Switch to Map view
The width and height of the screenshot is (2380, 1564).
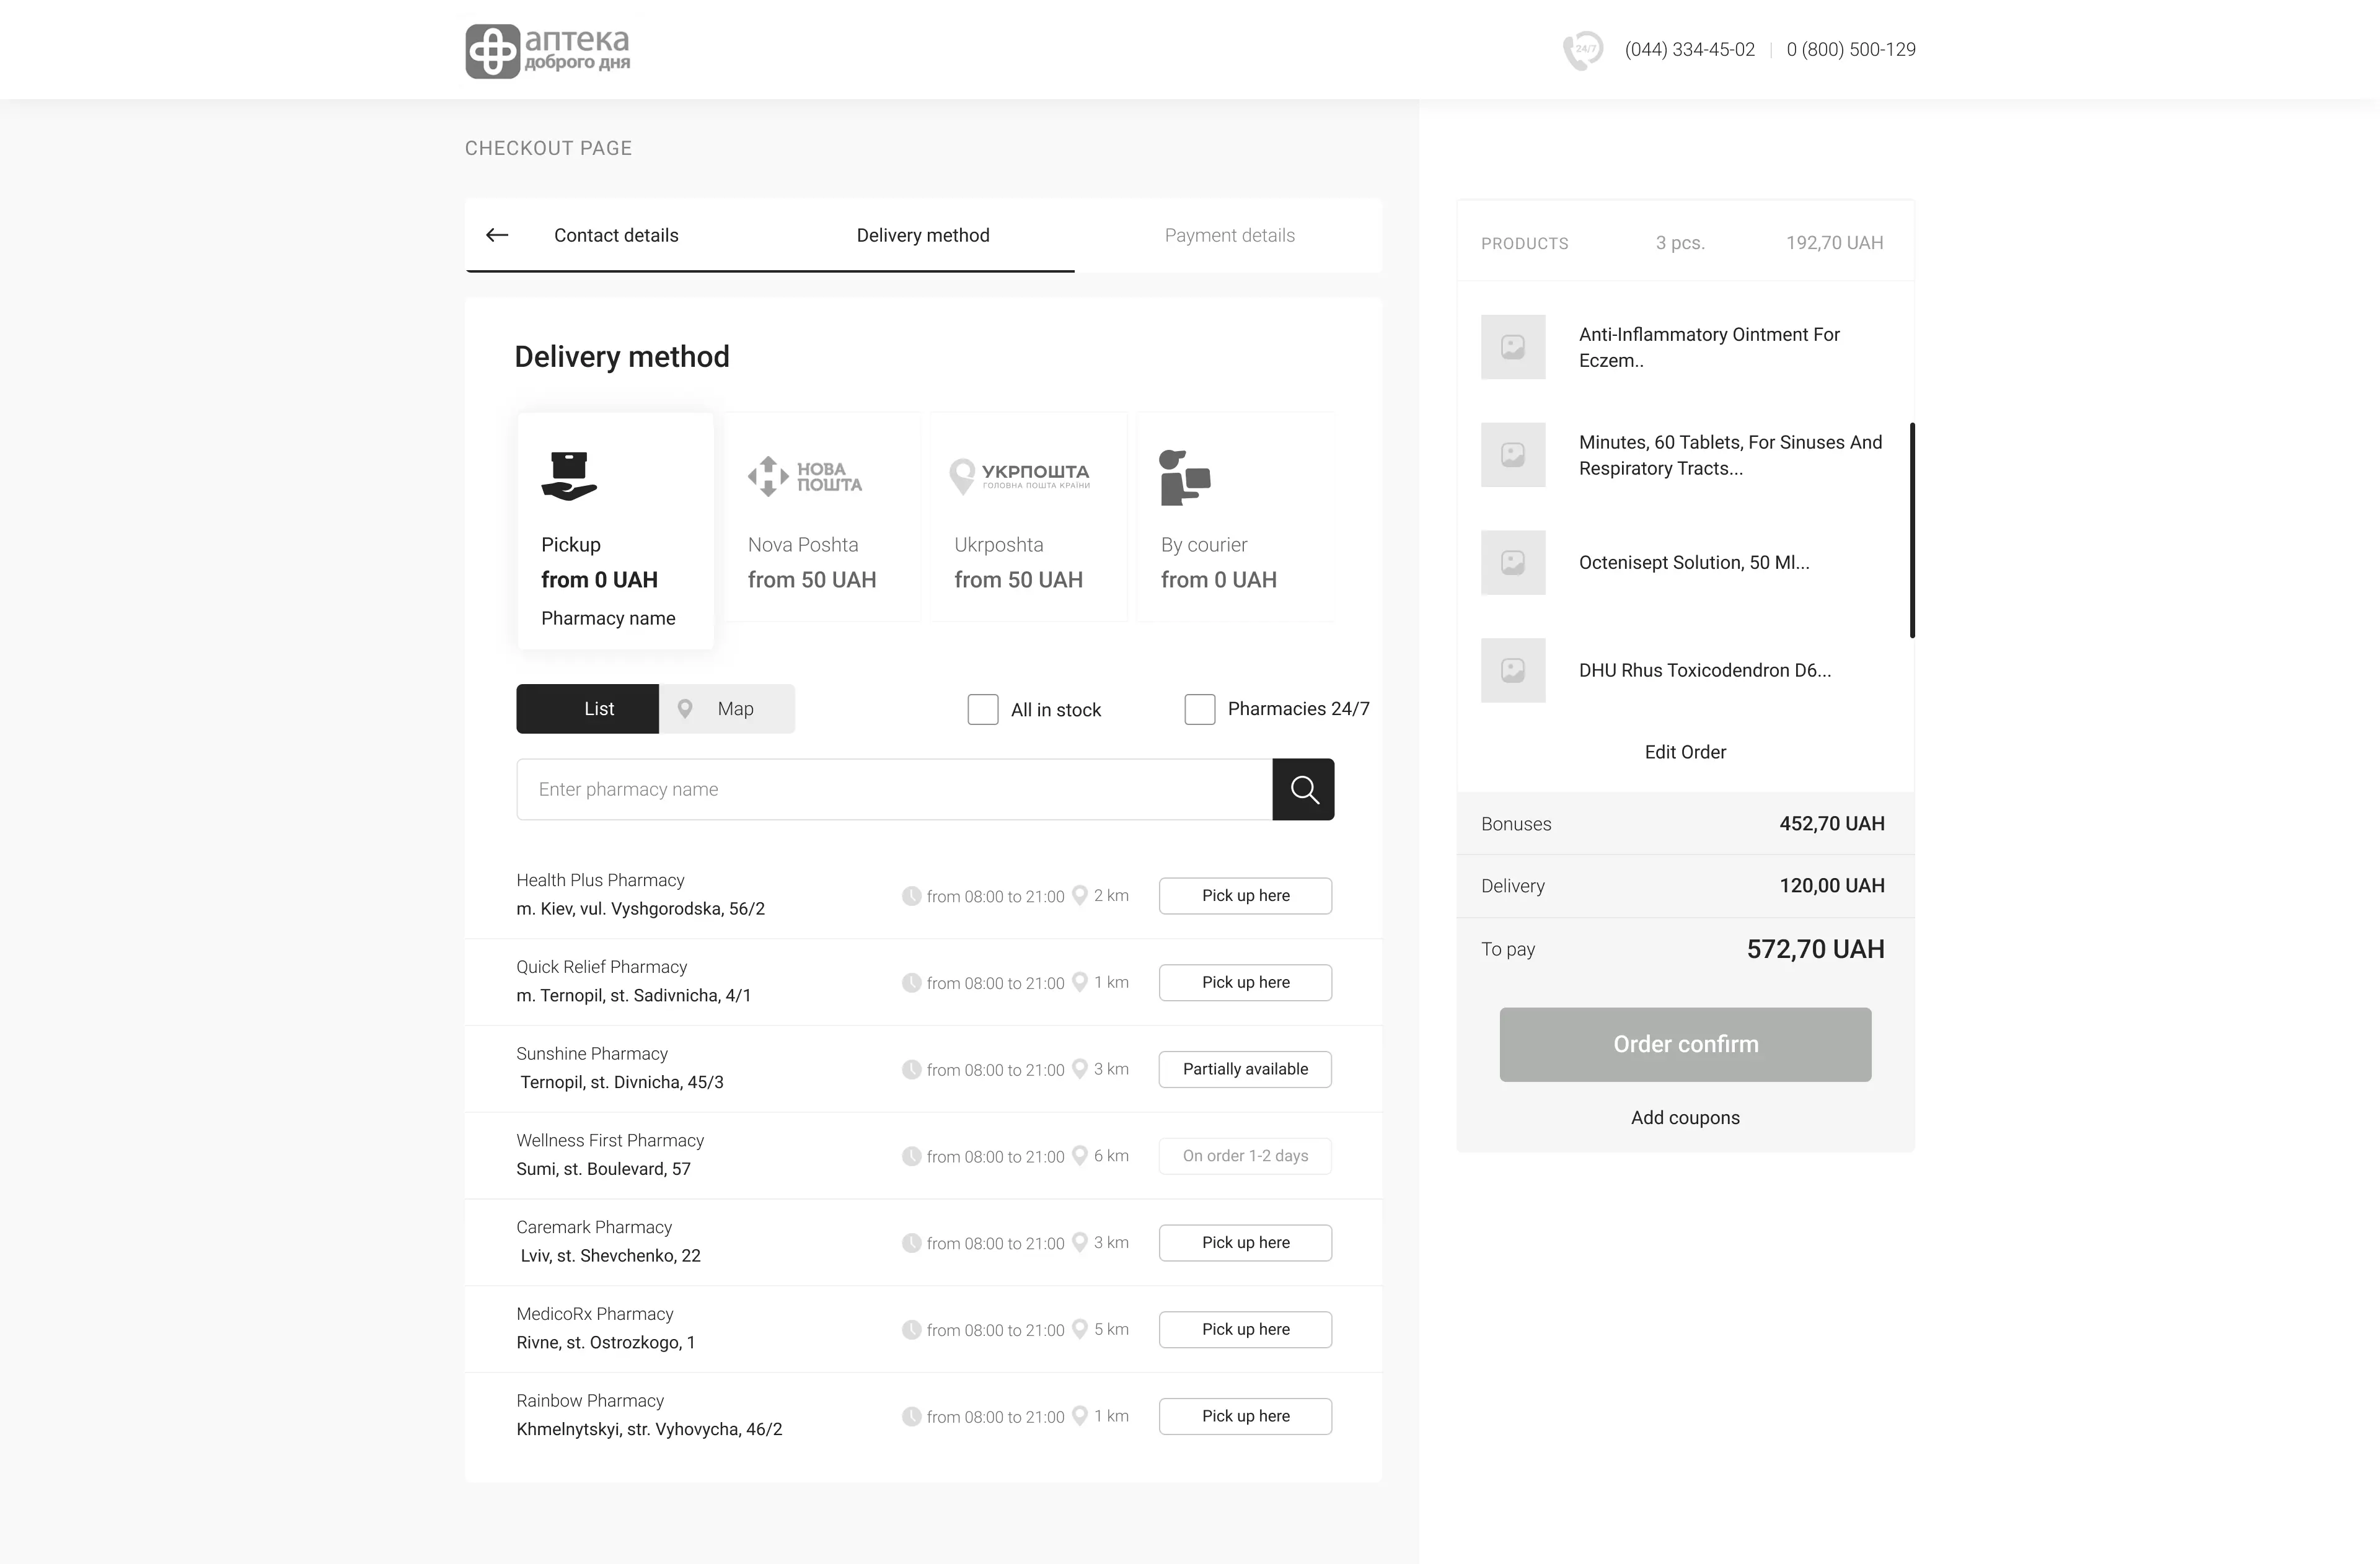tap(727, 709)
